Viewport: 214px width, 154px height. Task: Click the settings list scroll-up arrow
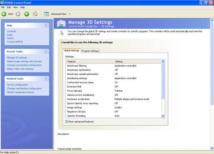coord(163,61)
